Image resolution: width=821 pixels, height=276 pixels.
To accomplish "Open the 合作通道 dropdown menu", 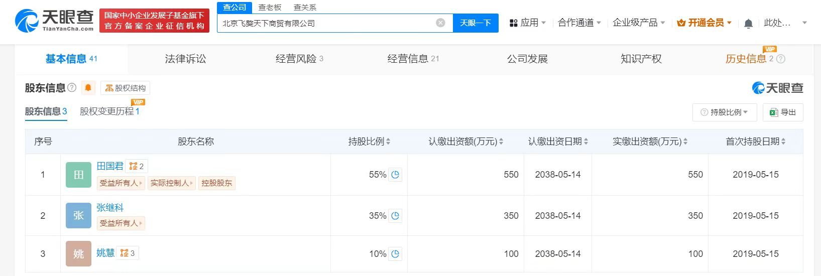I will pos(579,23).
